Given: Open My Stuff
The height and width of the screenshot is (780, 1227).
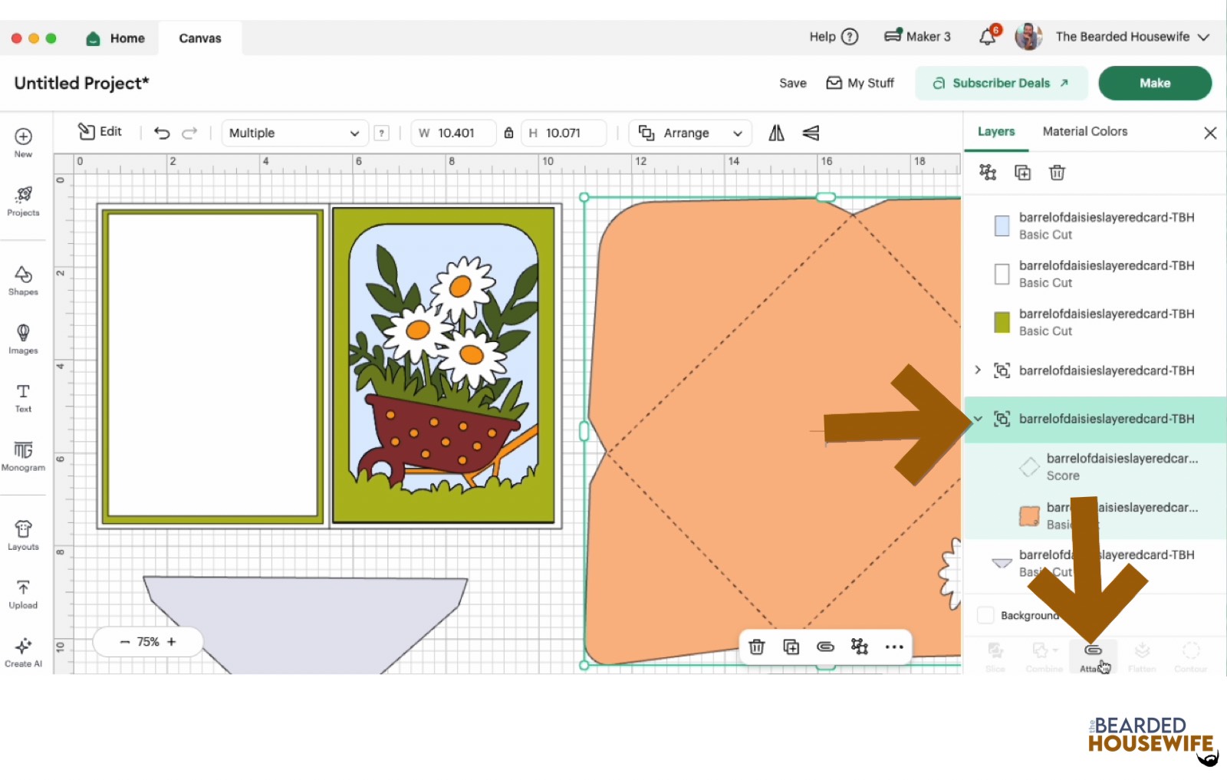Looking at the screenshot, I should (860, 83).
